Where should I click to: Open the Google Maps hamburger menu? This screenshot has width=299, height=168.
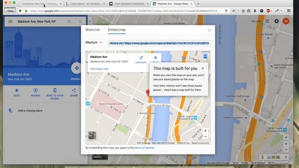(10, 21)
